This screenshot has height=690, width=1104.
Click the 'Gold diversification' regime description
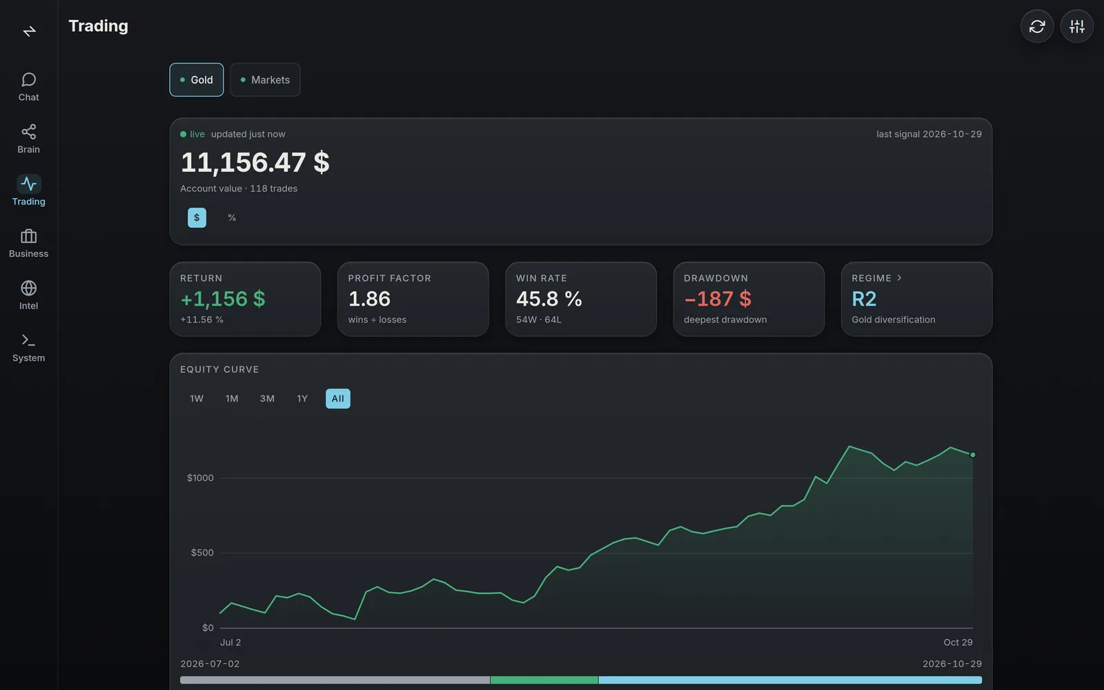[894, 319]
